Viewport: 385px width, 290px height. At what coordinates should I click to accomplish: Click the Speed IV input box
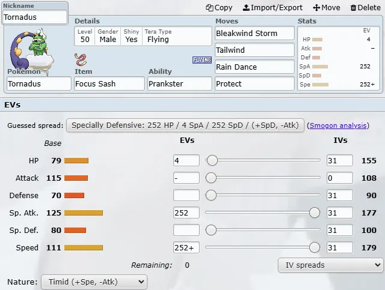click(340, 247)
